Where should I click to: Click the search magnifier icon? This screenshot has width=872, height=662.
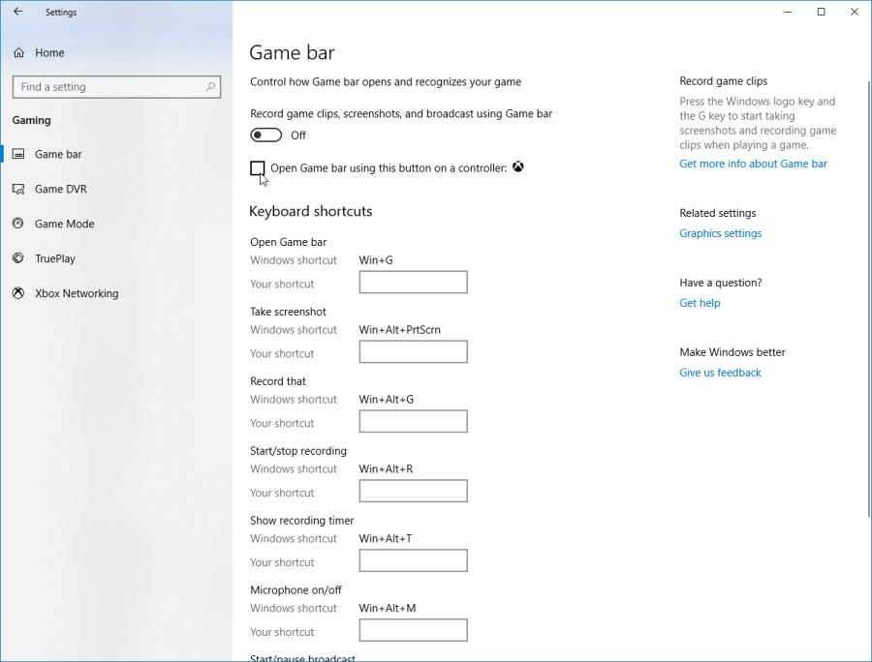210,87
